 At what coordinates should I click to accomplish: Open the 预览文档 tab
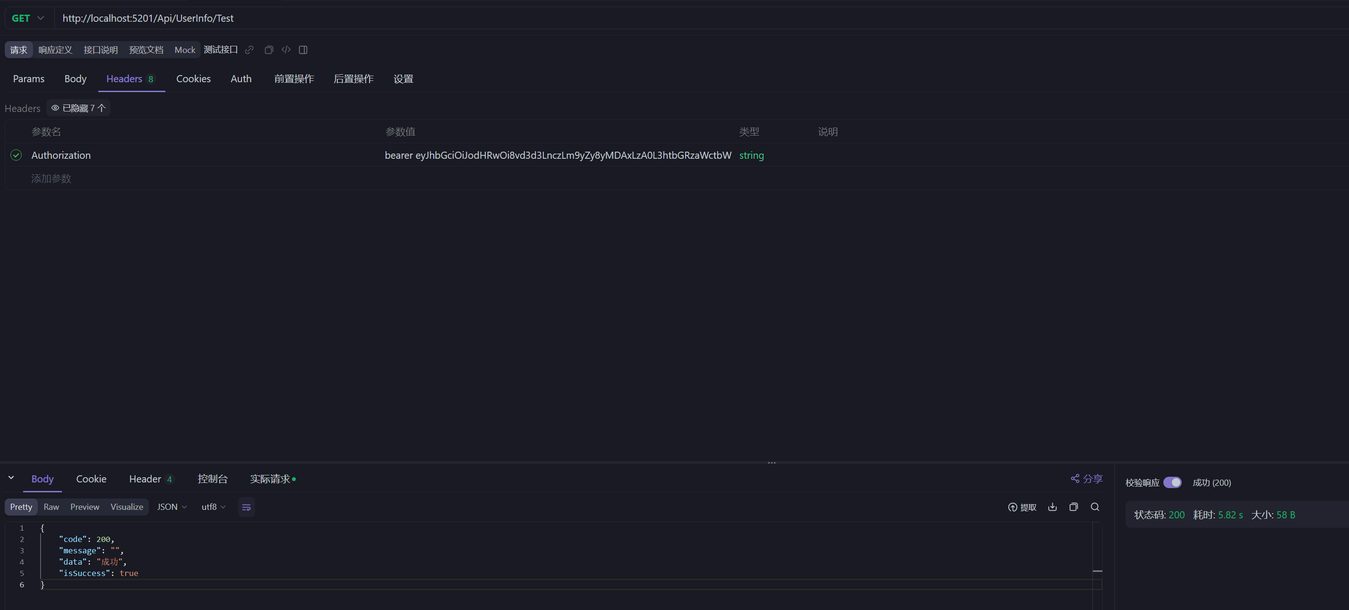point(146,50)
